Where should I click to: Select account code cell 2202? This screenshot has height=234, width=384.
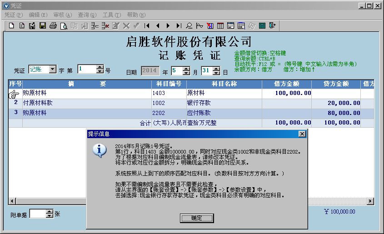point(169,114)
